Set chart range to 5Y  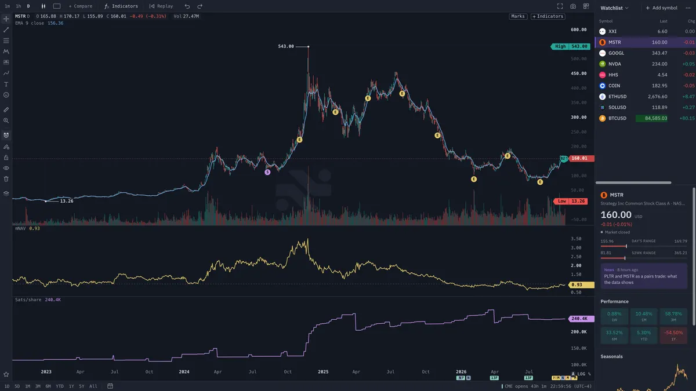[81, 386]
